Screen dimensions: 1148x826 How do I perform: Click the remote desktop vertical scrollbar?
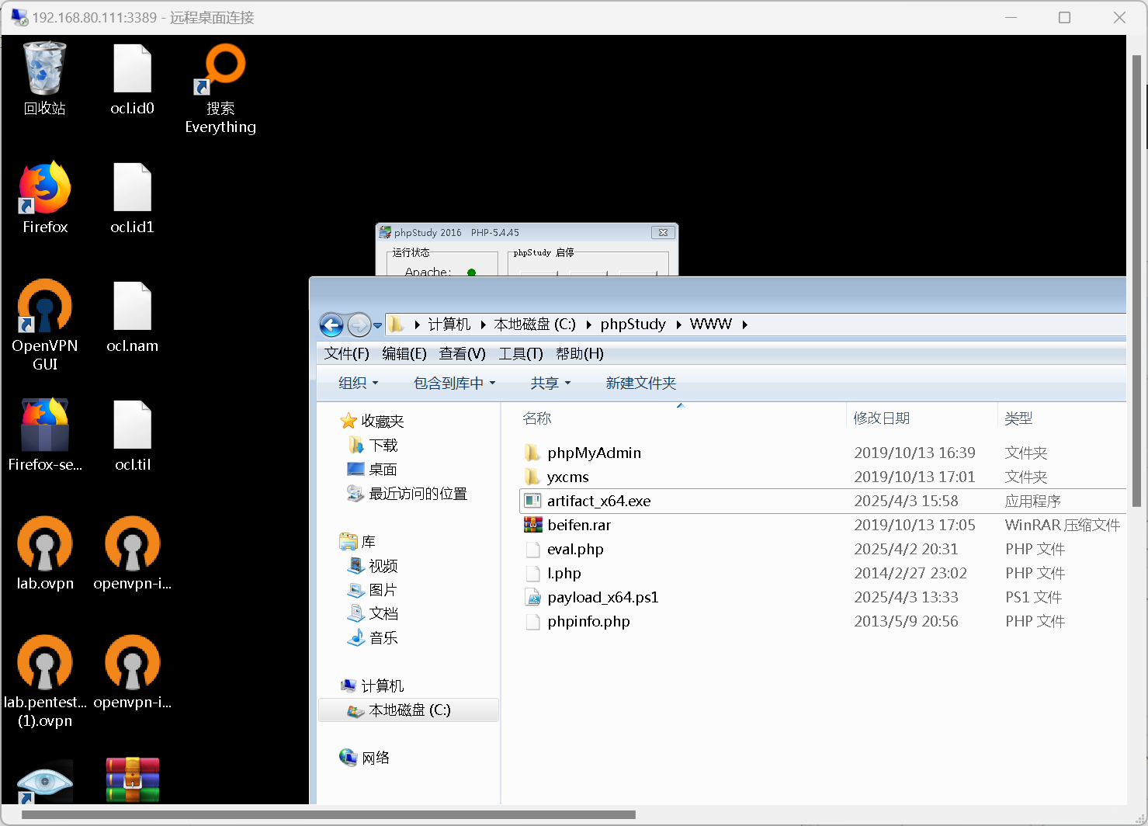(x=1136, y=281)
